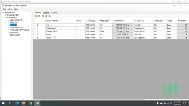The height and width of the screenshot is (106, 189).
Task: Click the volume speaker tray icon
Action: click(171, 103)
